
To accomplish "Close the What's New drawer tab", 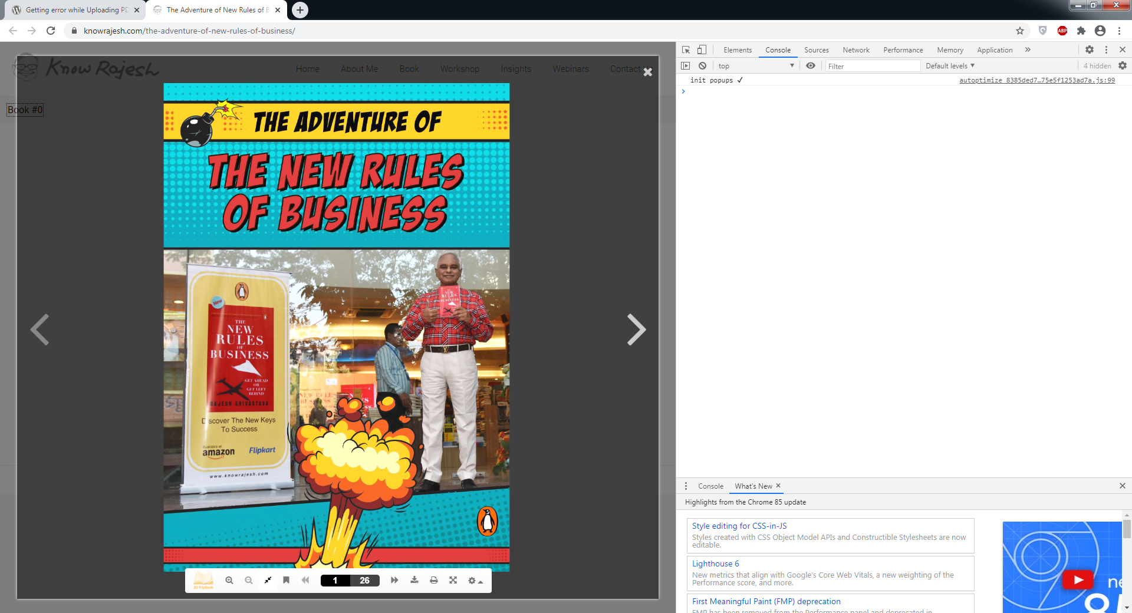I will tap(778, 486).
